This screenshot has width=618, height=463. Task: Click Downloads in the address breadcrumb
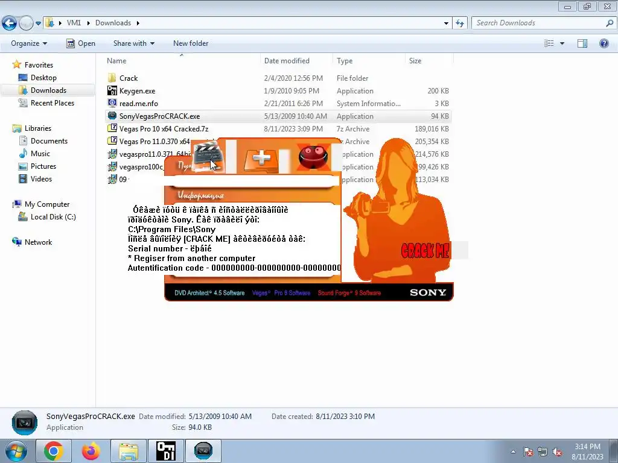point(113,23)
